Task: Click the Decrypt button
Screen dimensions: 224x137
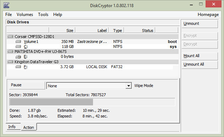Action: (x=200, y=44)
